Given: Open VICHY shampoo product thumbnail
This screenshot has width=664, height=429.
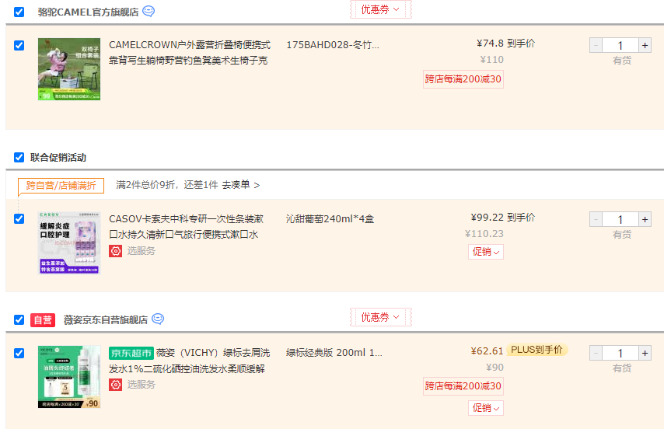Looking at the screenshot, I should pyautogui.click(x=69, y=376).
